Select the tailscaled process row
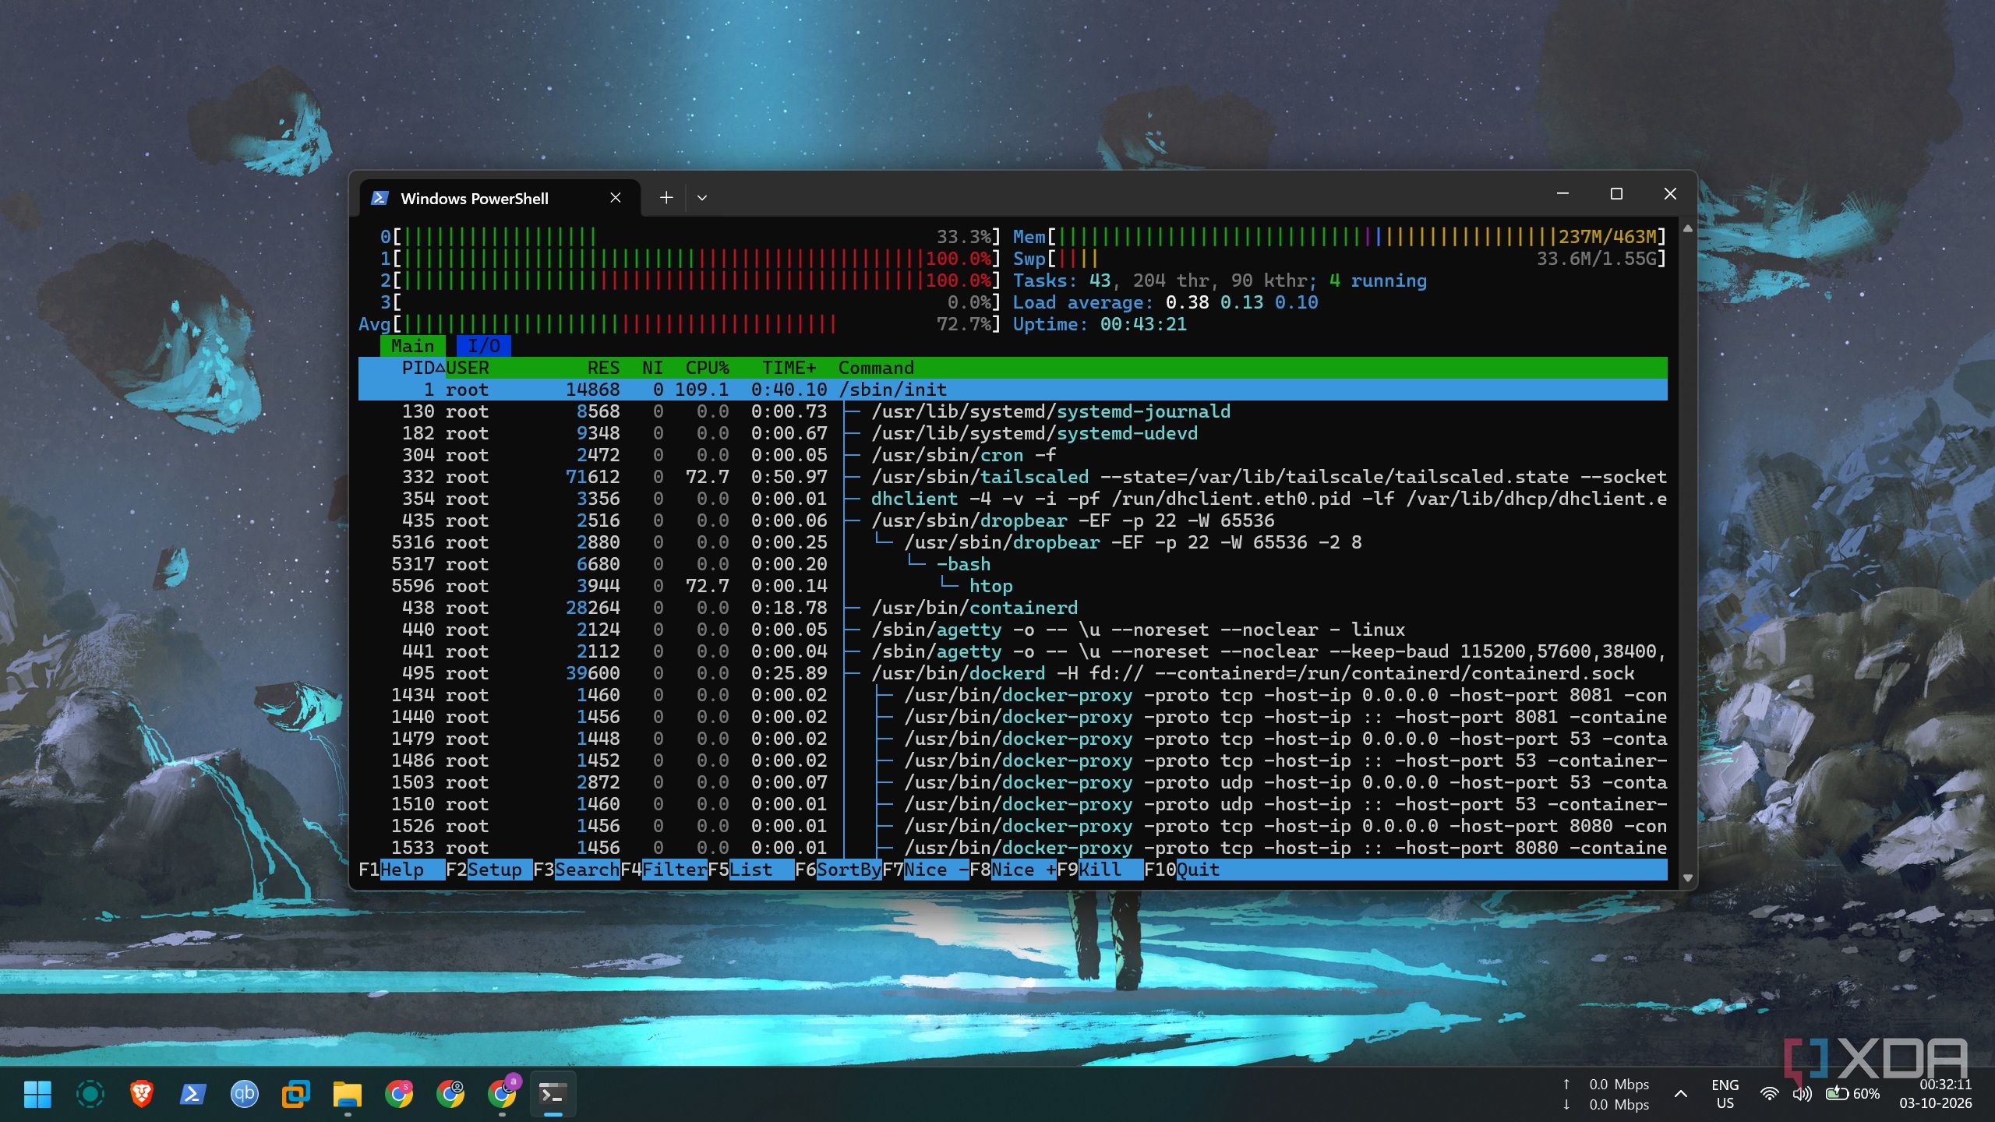The height and width of the screenshot is (1122, 1995). point(1012,477)
